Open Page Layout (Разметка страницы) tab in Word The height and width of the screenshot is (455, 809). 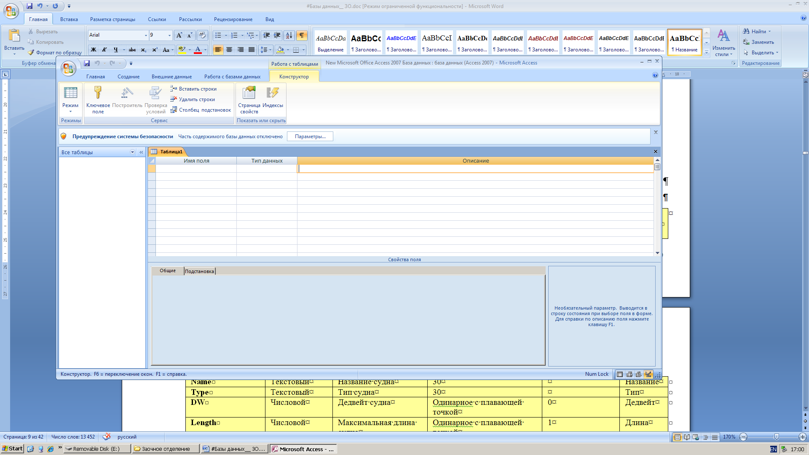coord(113,19)
